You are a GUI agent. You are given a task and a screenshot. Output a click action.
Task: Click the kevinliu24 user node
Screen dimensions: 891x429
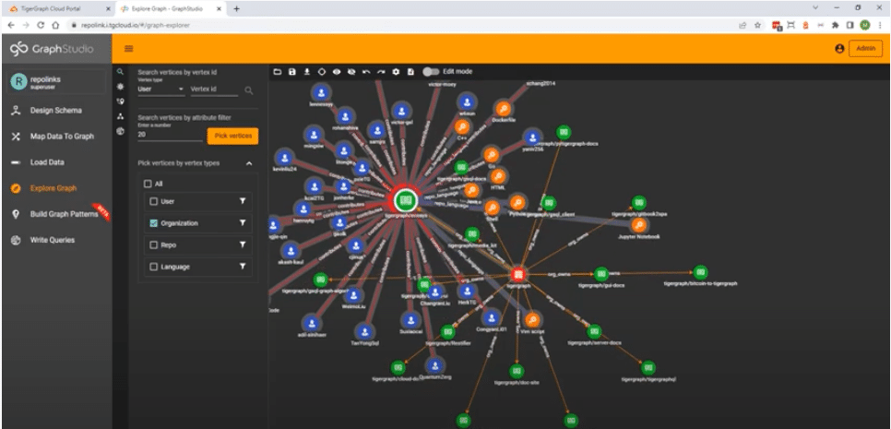(283, 158)
